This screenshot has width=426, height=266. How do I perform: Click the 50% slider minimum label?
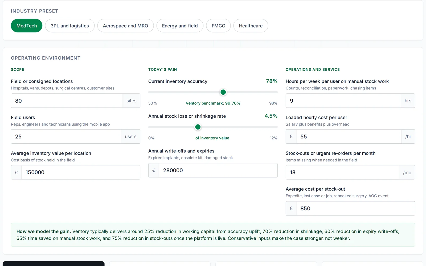[x=153, y=103]
